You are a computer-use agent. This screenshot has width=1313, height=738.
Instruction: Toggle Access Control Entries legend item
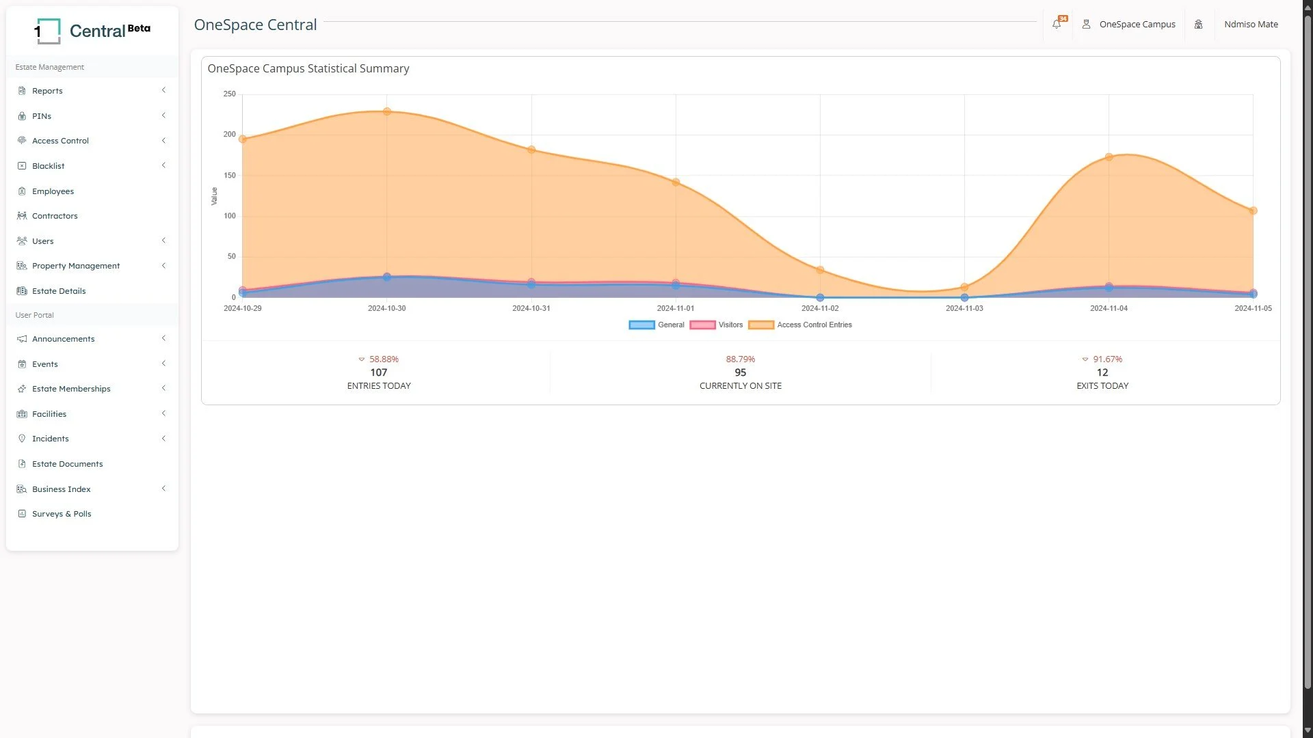tap(800, 325)
